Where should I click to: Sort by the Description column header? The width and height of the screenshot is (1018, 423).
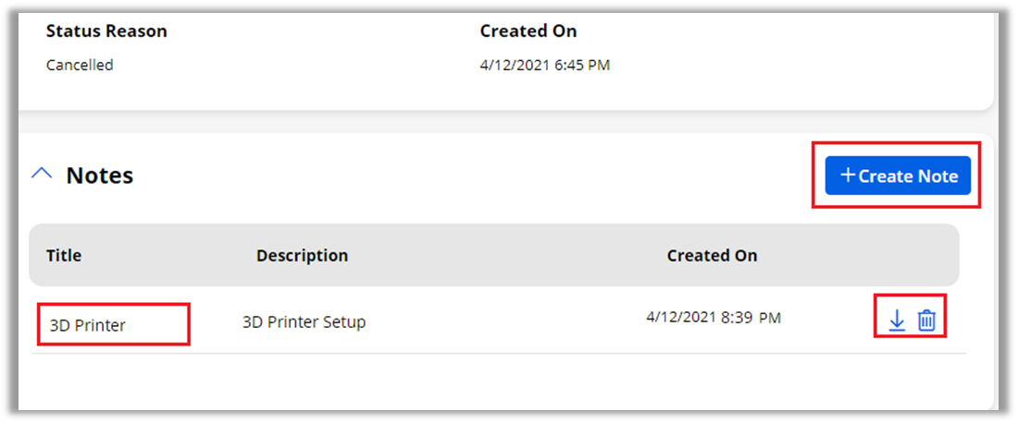302,256
